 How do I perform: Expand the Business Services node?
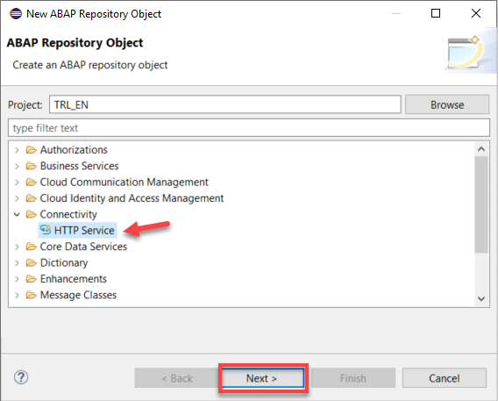click(x=18, y=166)
